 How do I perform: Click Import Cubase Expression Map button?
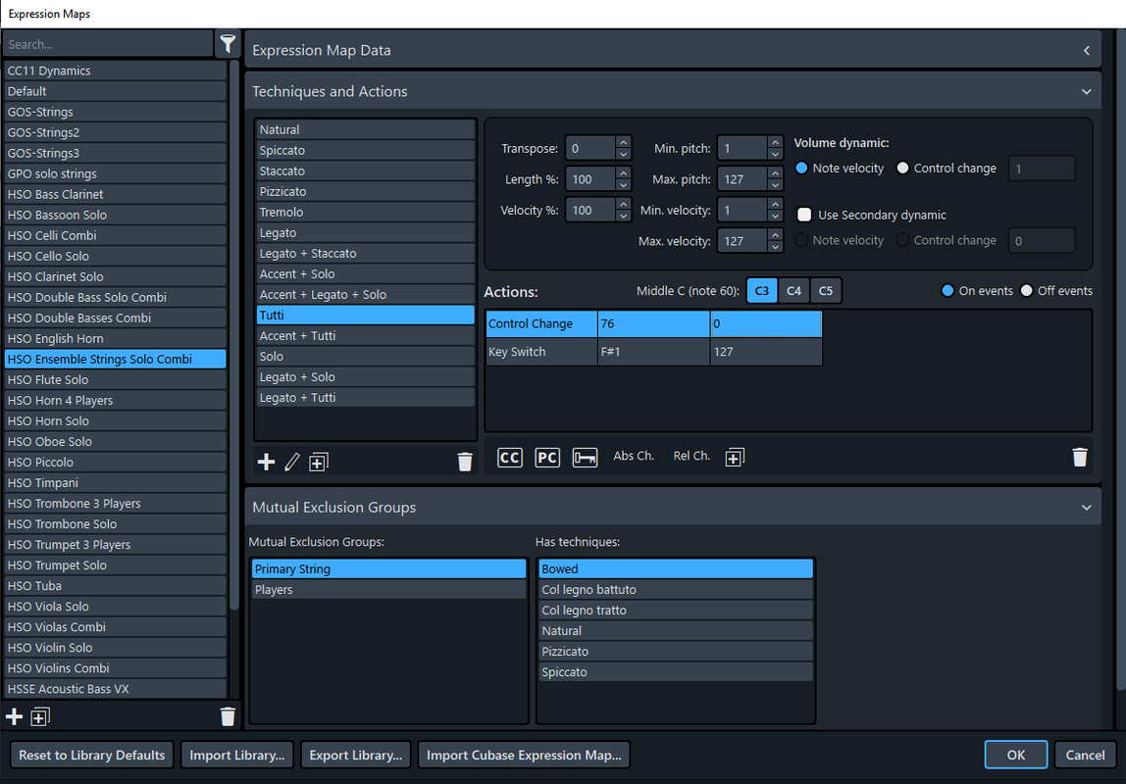(524, 755)
